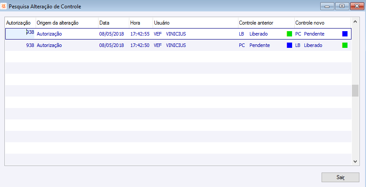
Task: Click the Controle novo column header
Action: click(x=322, y=23)
